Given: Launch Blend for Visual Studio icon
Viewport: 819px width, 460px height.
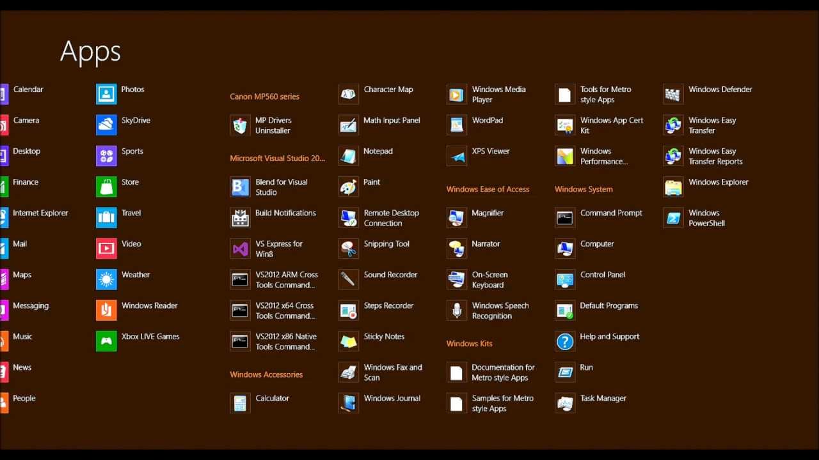Looking at the screenshot, I should point(240,187).
